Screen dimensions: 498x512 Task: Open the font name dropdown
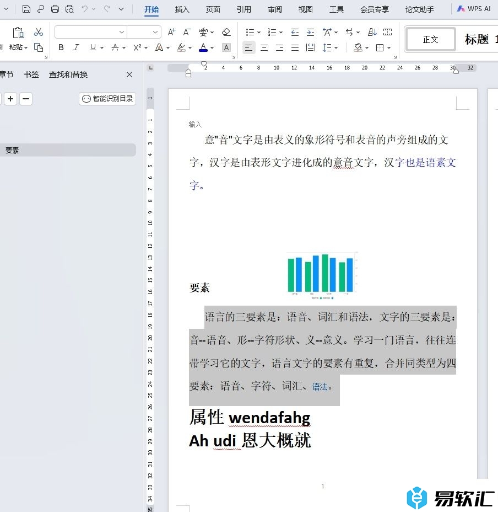tap(121, 32)
